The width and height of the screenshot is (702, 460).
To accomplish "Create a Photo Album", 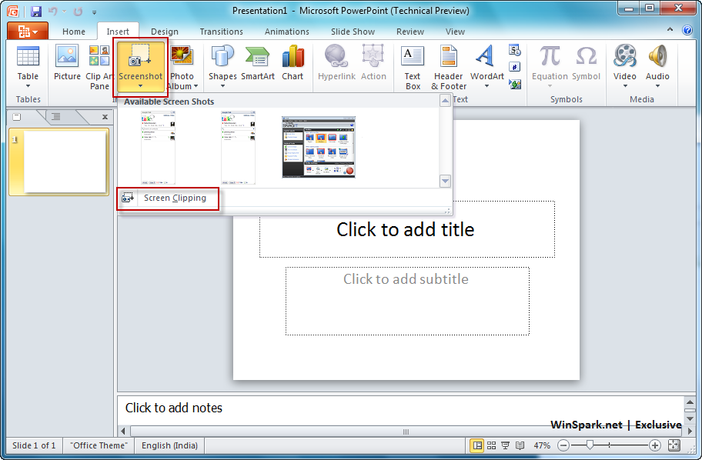I will 182,67.
